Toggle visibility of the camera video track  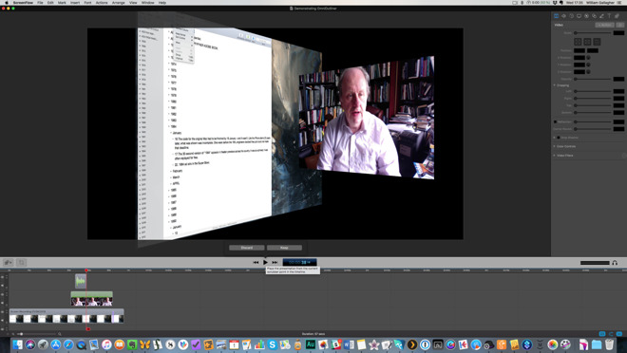pyautogui.click(x=3, y=294)
